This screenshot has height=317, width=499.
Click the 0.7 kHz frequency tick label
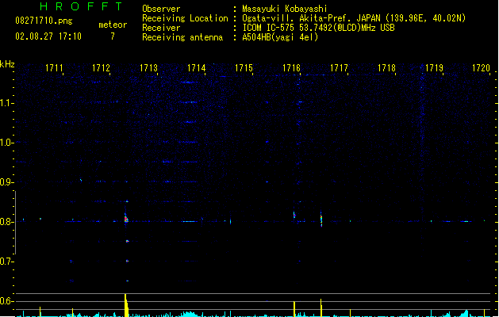point(6,262)
